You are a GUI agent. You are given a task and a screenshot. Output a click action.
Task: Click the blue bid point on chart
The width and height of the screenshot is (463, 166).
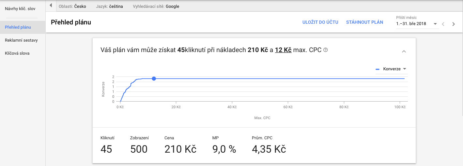154,78
